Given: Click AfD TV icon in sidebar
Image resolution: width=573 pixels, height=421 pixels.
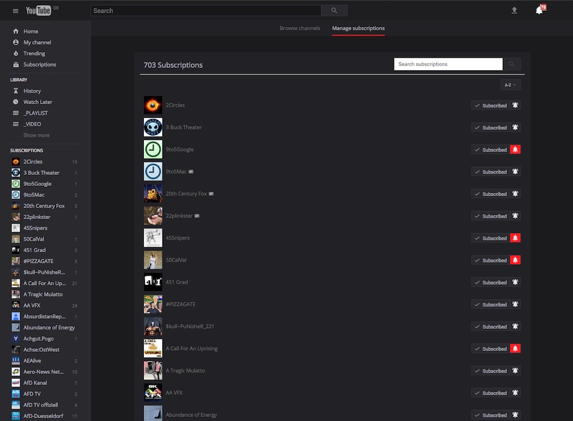Looking at the screenshot, I should click(15, 394).
